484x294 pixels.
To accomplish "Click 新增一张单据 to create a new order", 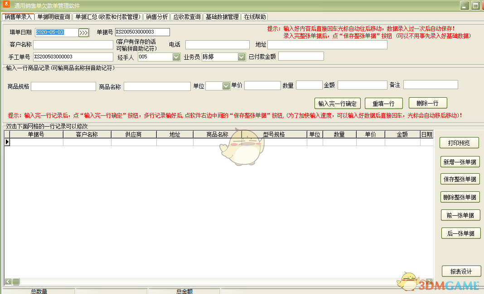I will (460, 161).
